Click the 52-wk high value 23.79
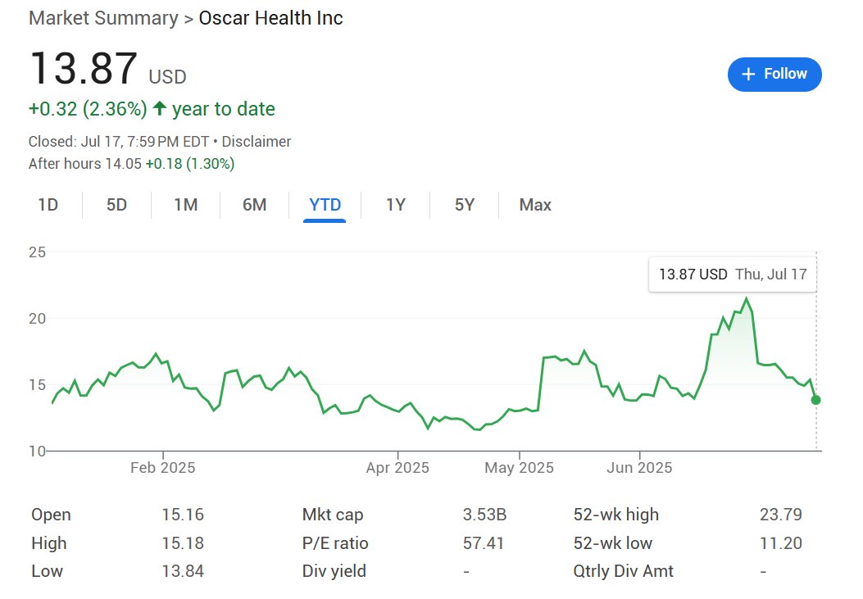Image resolution: width=863 pixels, height=599 pixels. (781, 515)
